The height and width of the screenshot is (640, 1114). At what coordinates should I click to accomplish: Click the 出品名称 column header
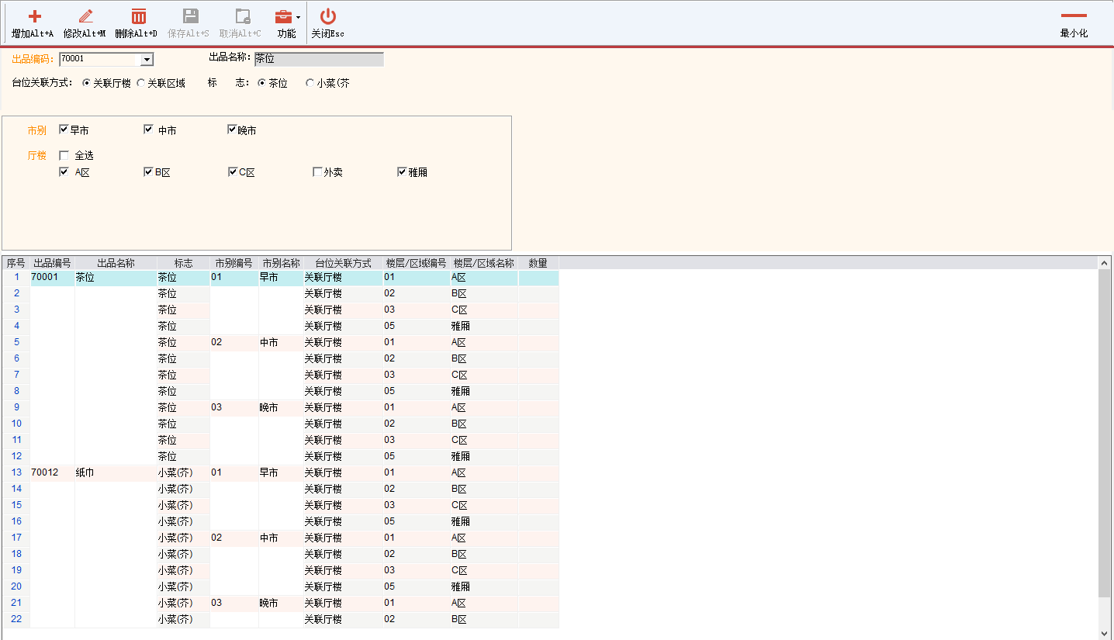116,263
